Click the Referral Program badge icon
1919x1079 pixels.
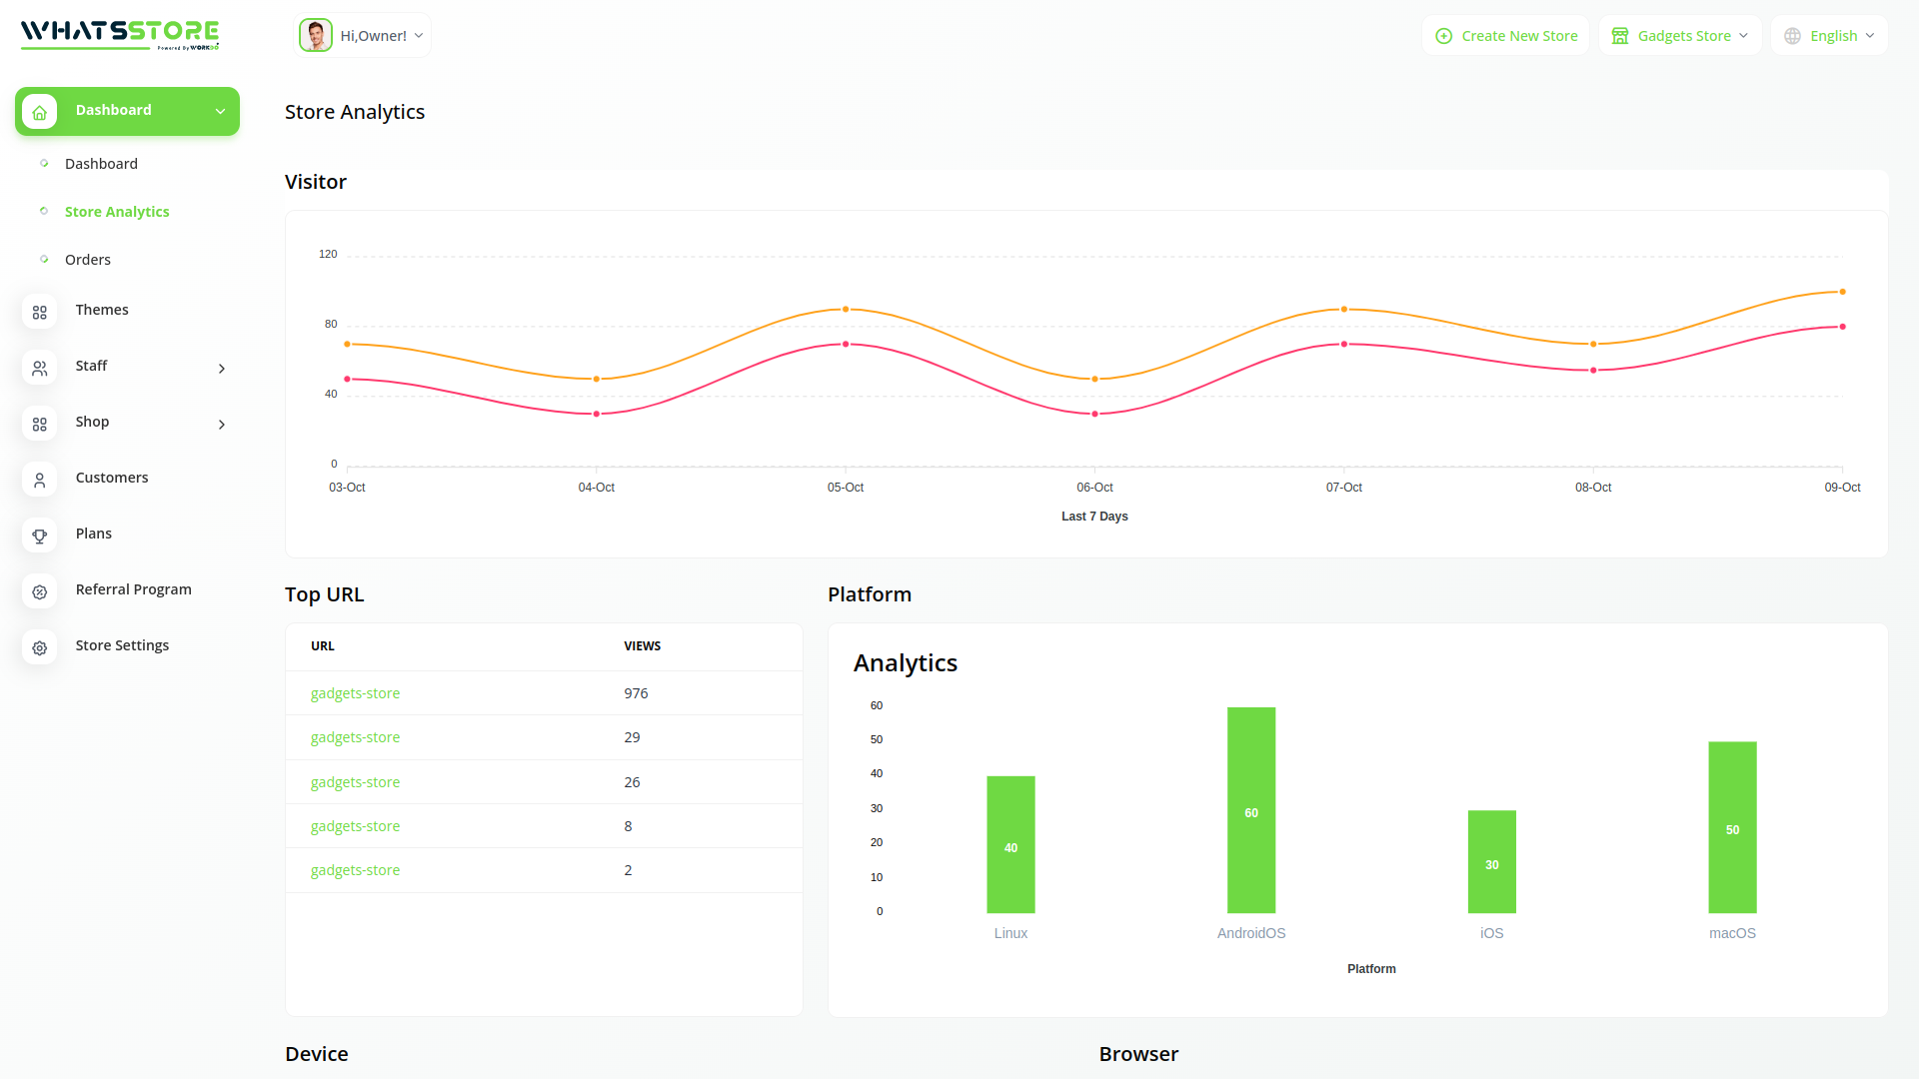40,591
